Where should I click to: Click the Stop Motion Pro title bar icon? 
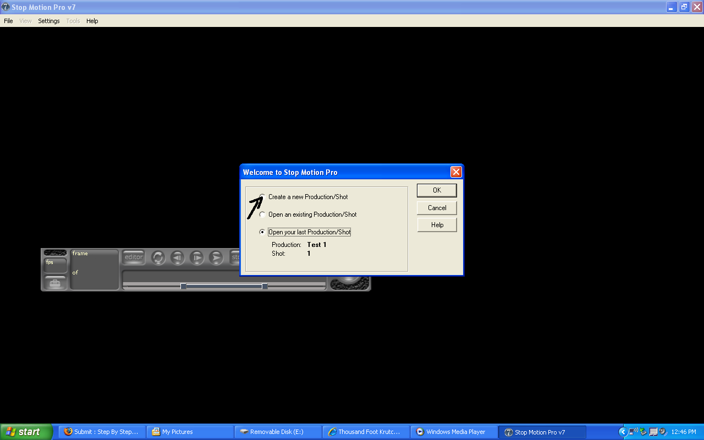[x=5, y=7]
